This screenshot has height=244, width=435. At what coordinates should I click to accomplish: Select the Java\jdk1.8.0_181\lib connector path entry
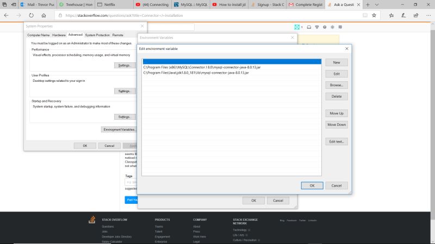click(x=232, y=73)
